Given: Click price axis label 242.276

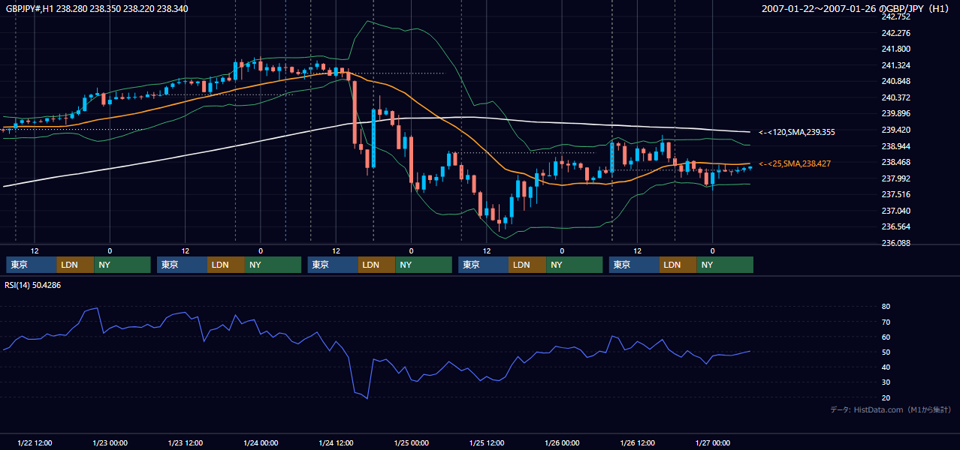Looking at the screenshot, I should [896, 33].
